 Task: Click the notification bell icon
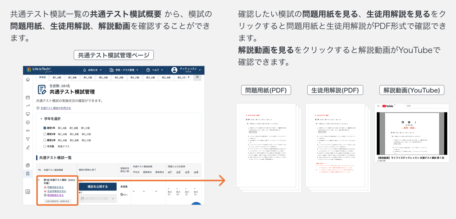85,70
